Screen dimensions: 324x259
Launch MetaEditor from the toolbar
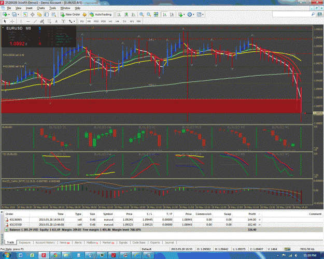pyautogui.click(x=84, y=15)
